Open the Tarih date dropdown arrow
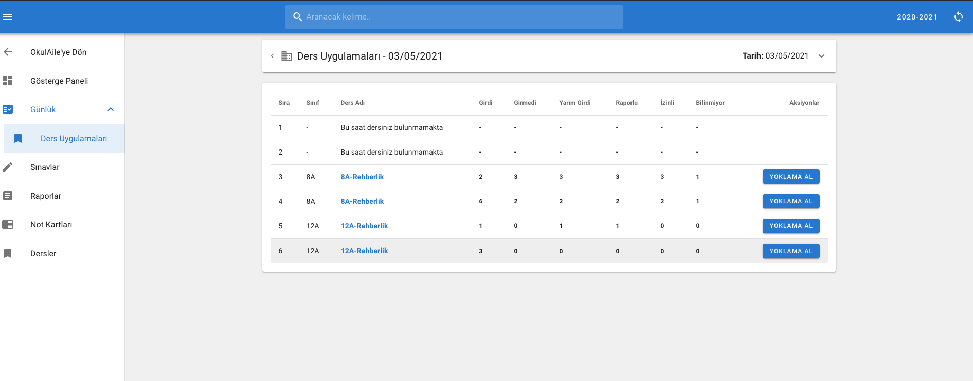Viewport: 973px width, 381px height. pyautogui.click(x=821, y=56)
